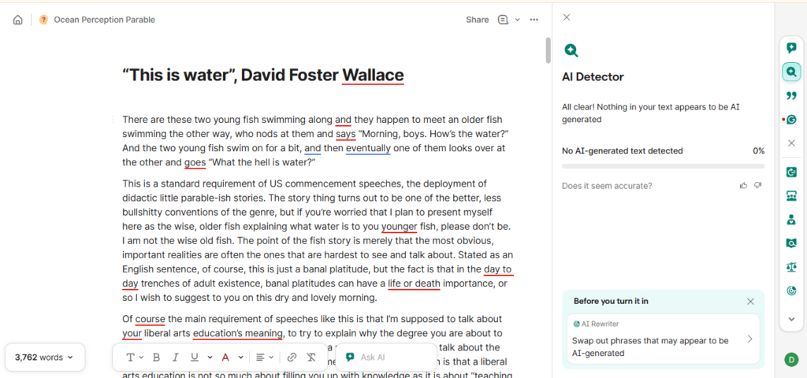The image size is (807, 378).
Task: Expand more agents chevron in sidebar
Action: click(791, 318)
